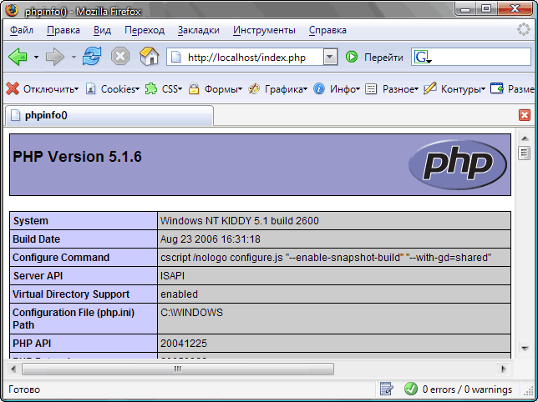Expand the Контуры toolbar menu
Image resolution: width=538 pixels, height=402 pixels.
click(463, 89)
